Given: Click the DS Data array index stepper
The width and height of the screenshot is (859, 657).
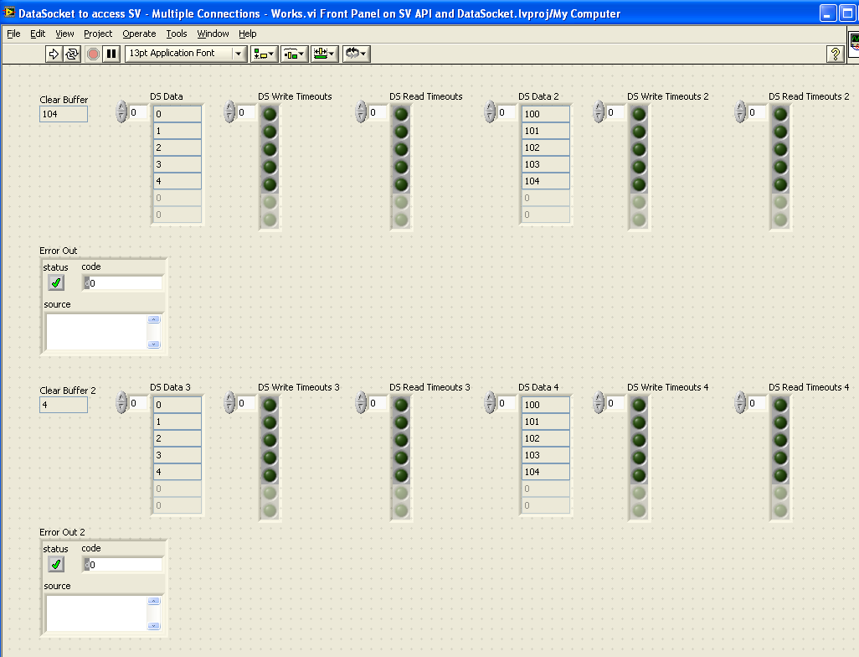Looking at the screenshot, I should tap(121, 112).
